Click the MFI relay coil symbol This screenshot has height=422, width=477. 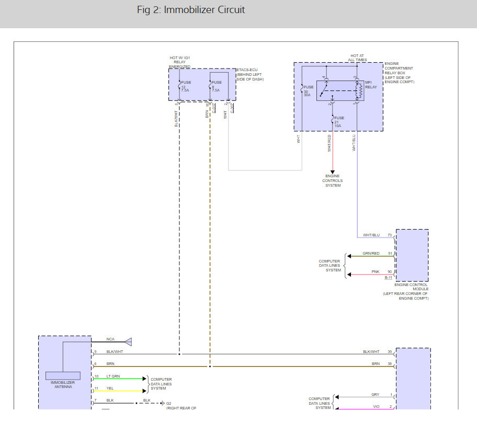[359, 90]
